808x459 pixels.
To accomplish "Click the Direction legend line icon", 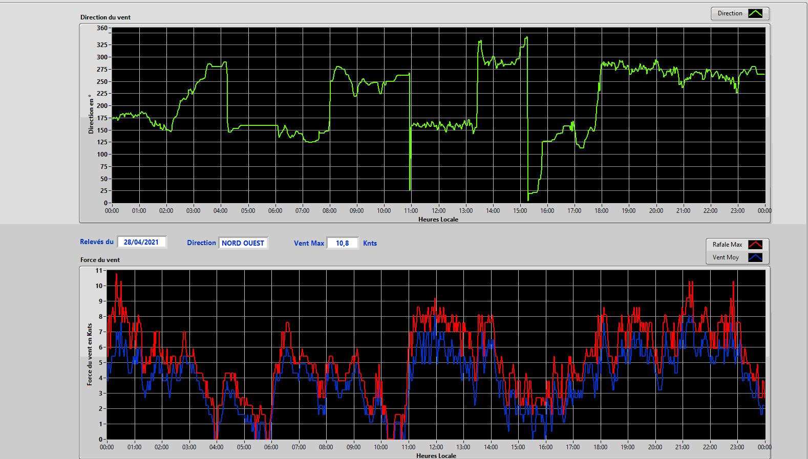I will 755,13.
